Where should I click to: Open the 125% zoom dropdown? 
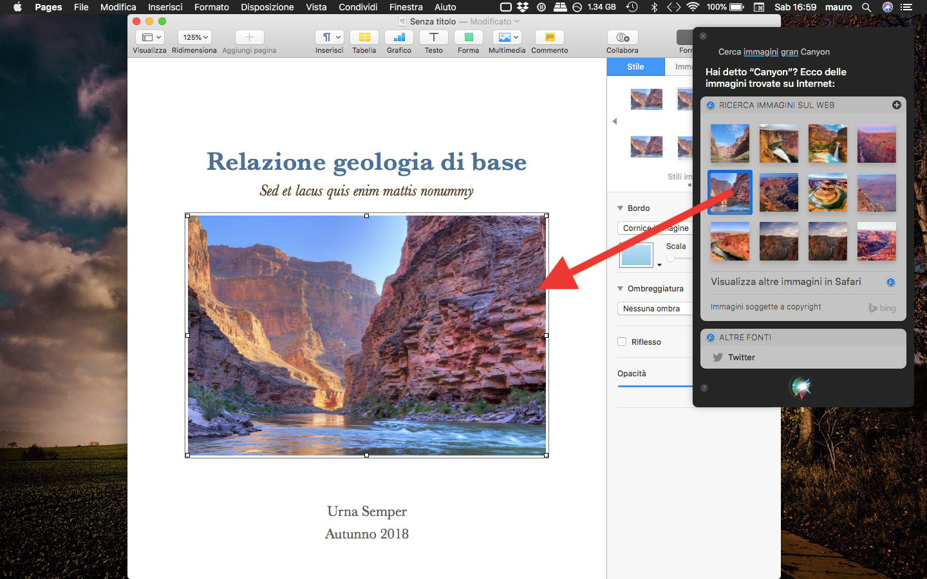tap(194, 37)
